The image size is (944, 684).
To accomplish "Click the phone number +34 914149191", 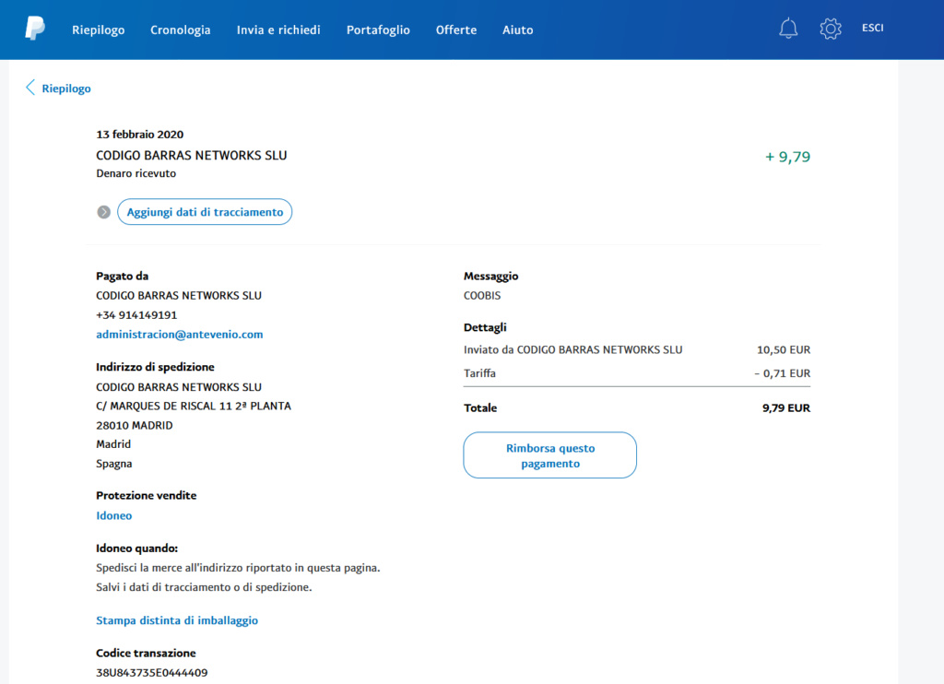I will (x=136, y=315).
